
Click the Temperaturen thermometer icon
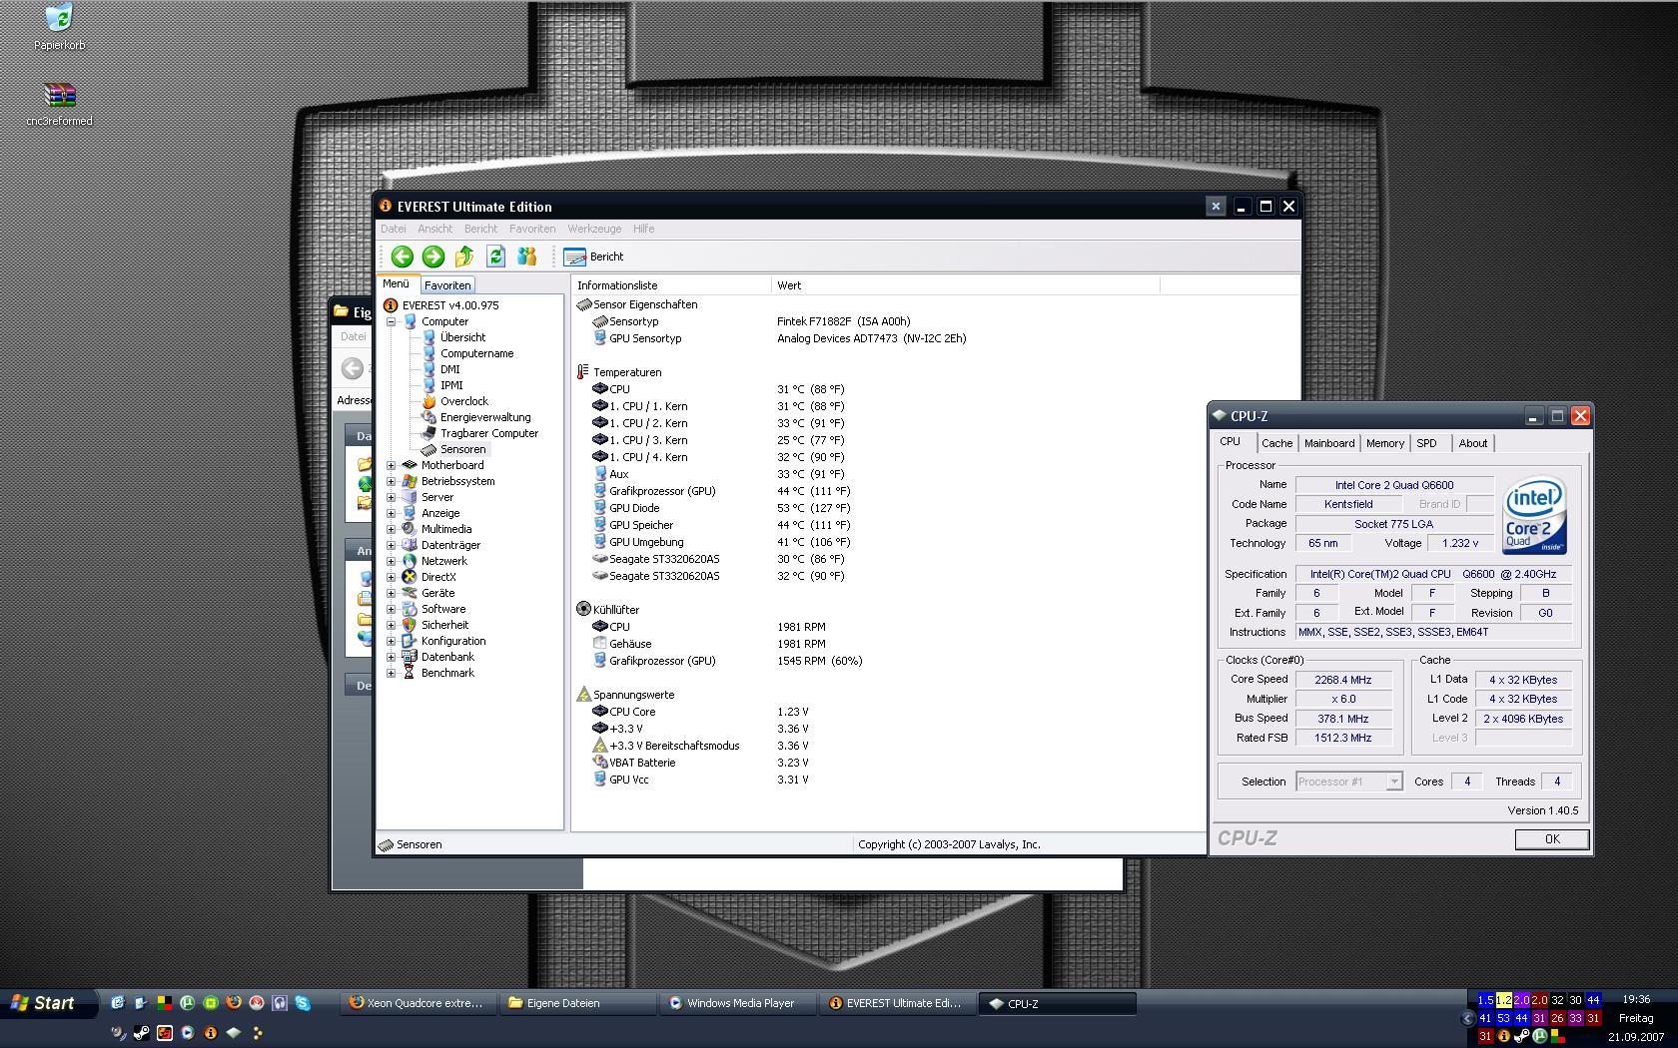[x=583, y=372]
